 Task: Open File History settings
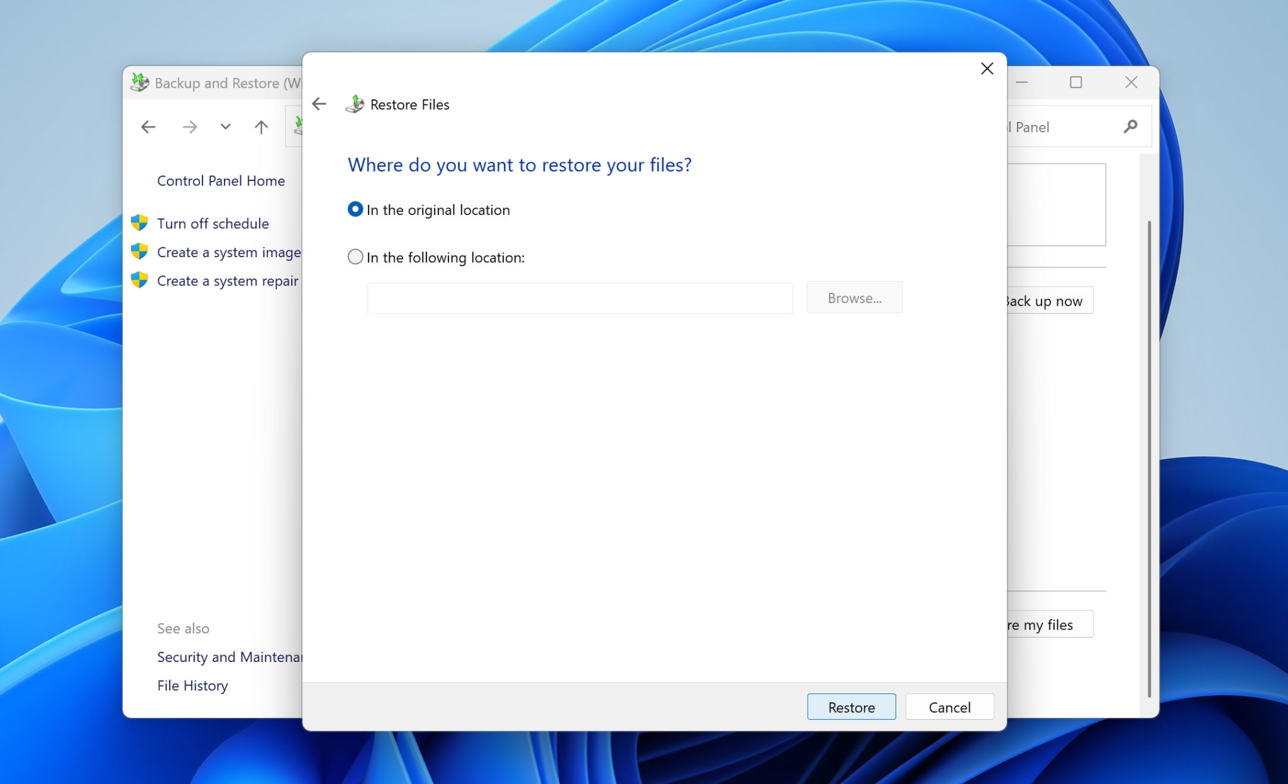192,685
